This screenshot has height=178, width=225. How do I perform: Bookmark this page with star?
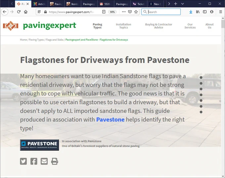pos(136,12)
